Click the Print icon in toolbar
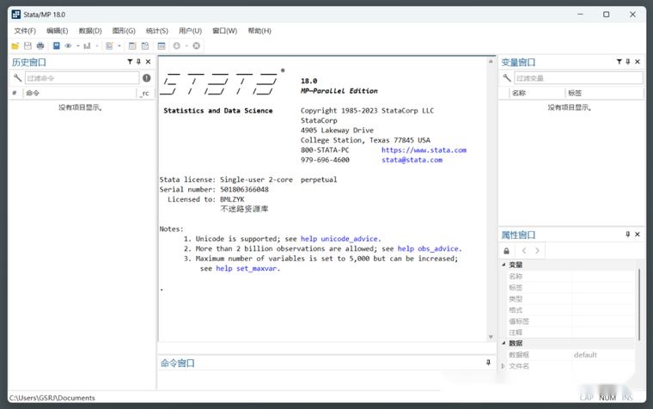Viewport: 653px width, 409px height. pyautogui.click(x=40, y=46)
